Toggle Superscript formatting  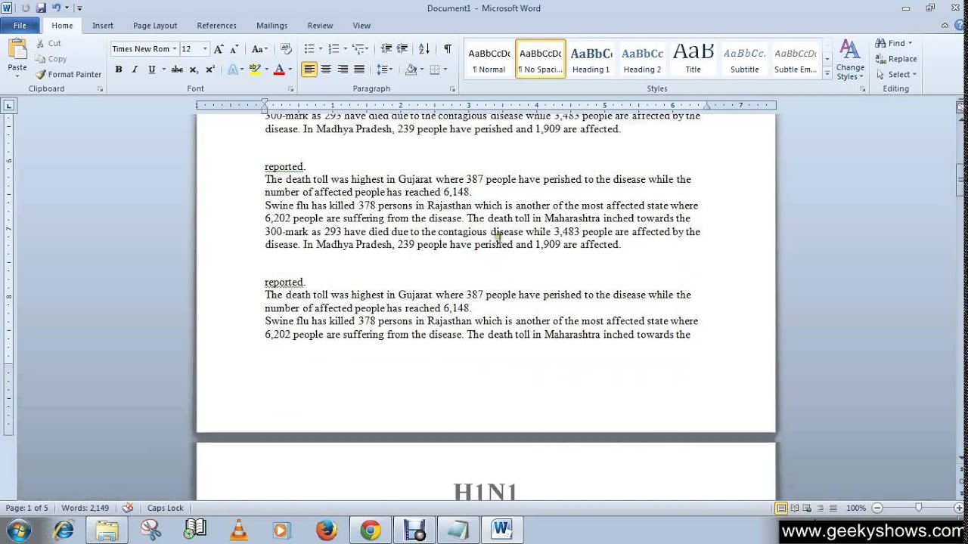pyautogui.click(x=210, y=70)
